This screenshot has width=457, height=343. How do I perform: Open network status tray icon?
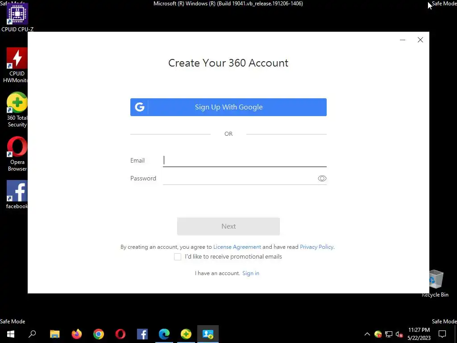[389, 334]
